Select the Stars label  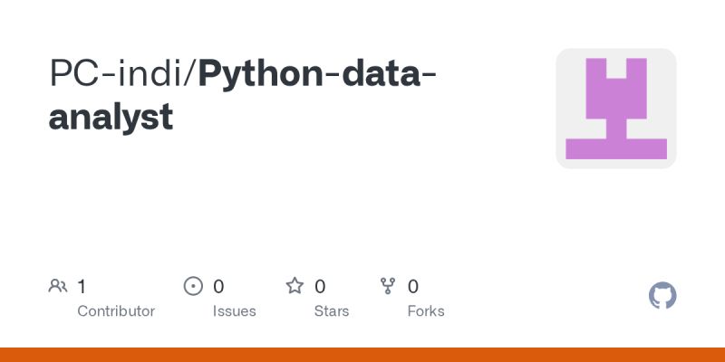click(332, 311)
